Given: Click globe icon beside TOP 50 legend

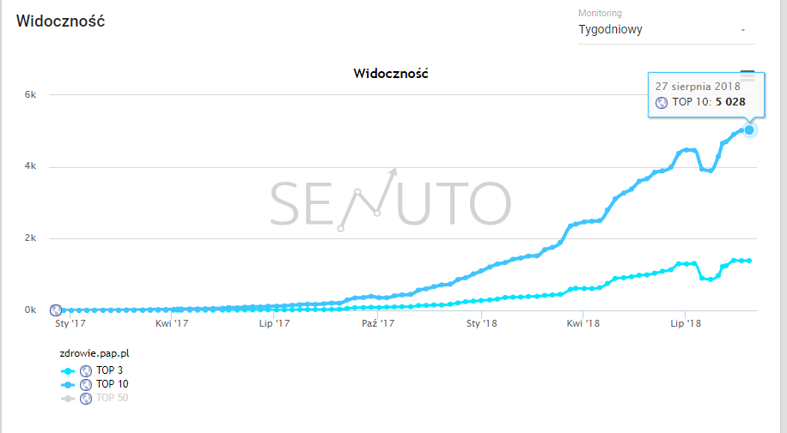Looking at the screenshot, I should click(86, 399).
